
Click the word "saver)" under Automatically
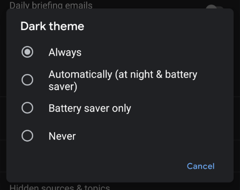point(63,87)
